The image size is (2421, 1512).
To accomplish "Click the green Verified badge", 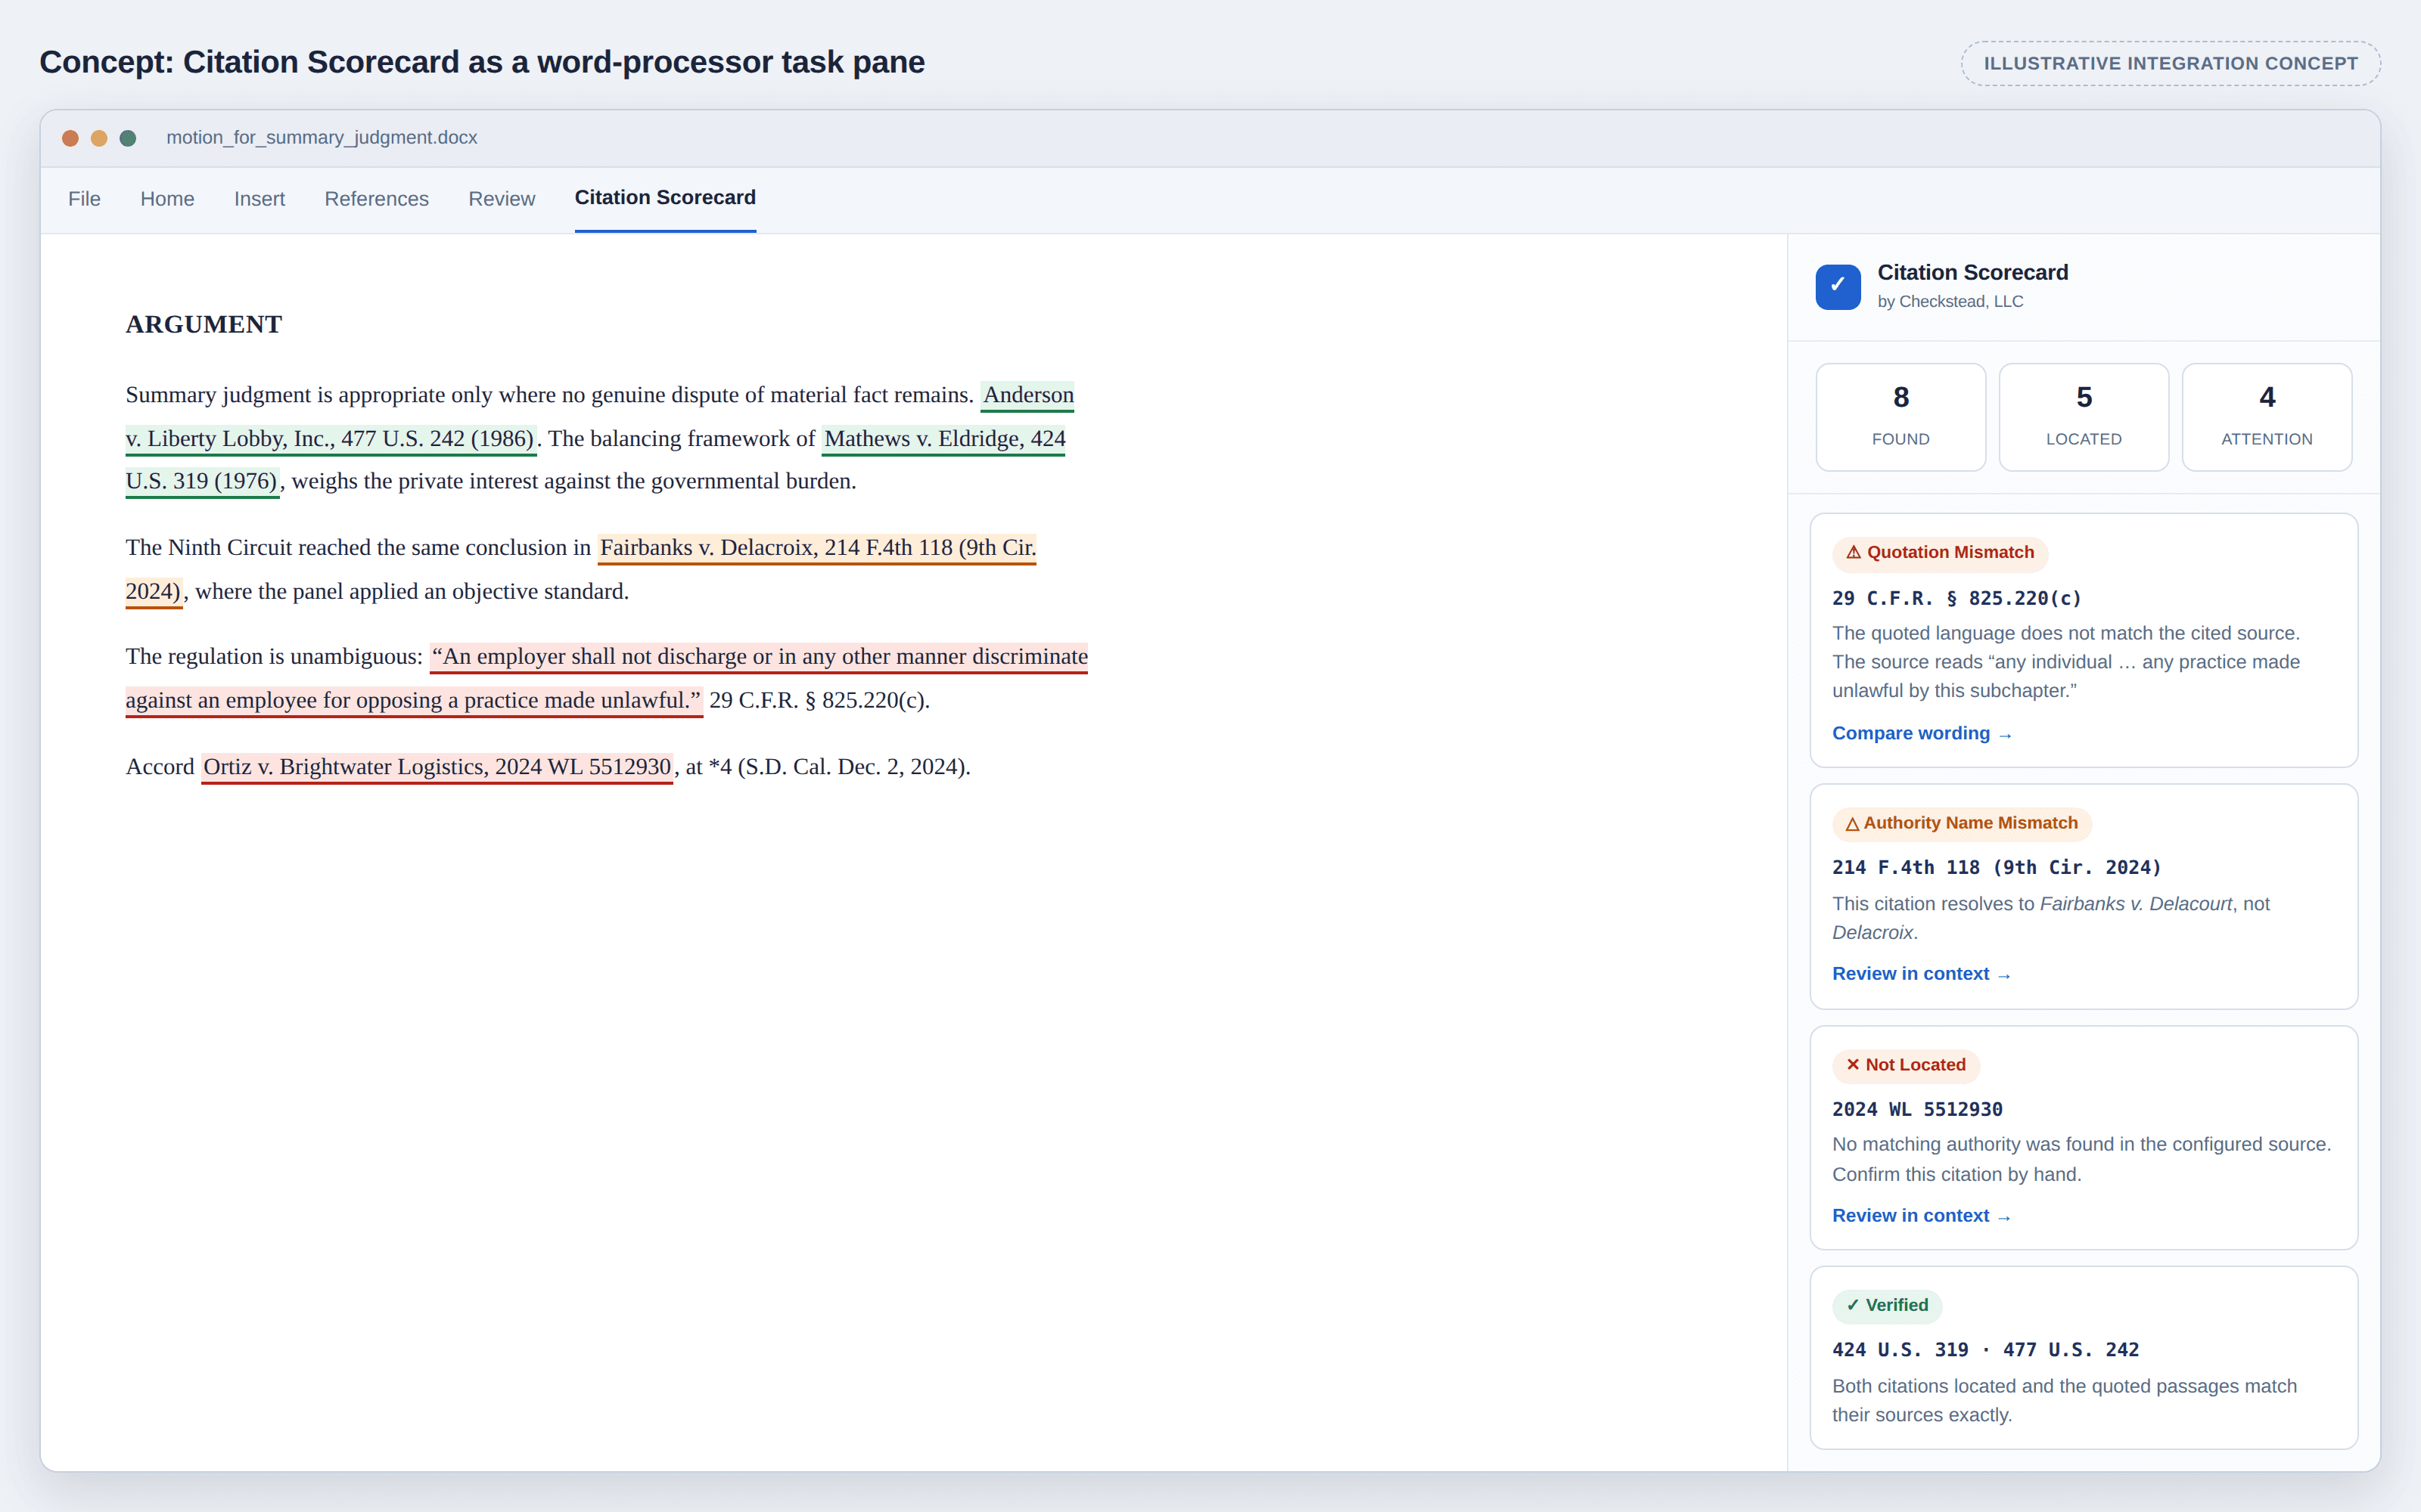I will pos(1887,1305).
